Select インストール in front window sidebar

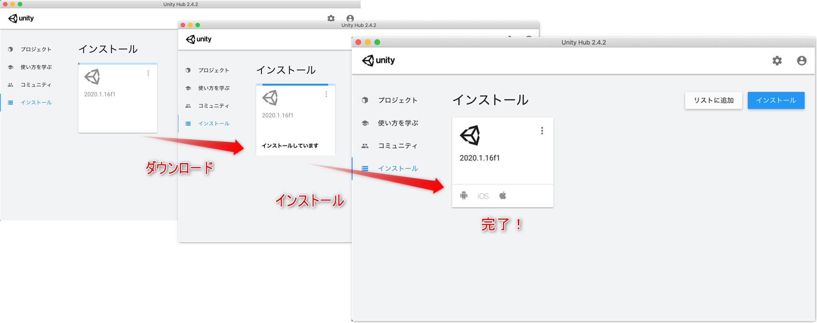(398, 169)
